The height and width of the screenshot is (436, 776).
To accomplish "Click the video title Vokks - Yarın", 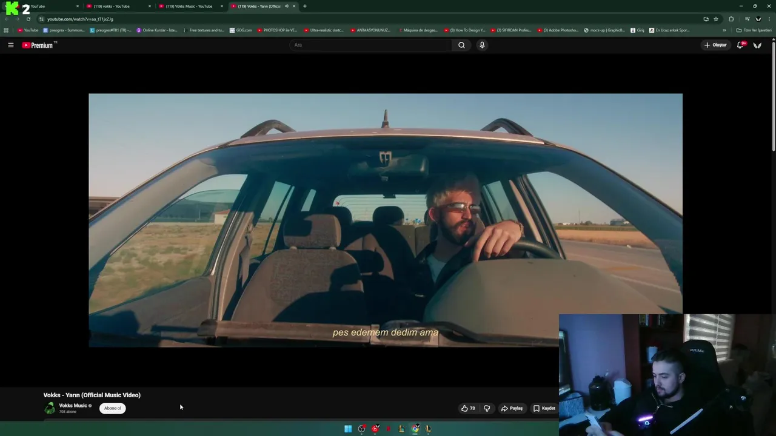I will coord(92,395).
